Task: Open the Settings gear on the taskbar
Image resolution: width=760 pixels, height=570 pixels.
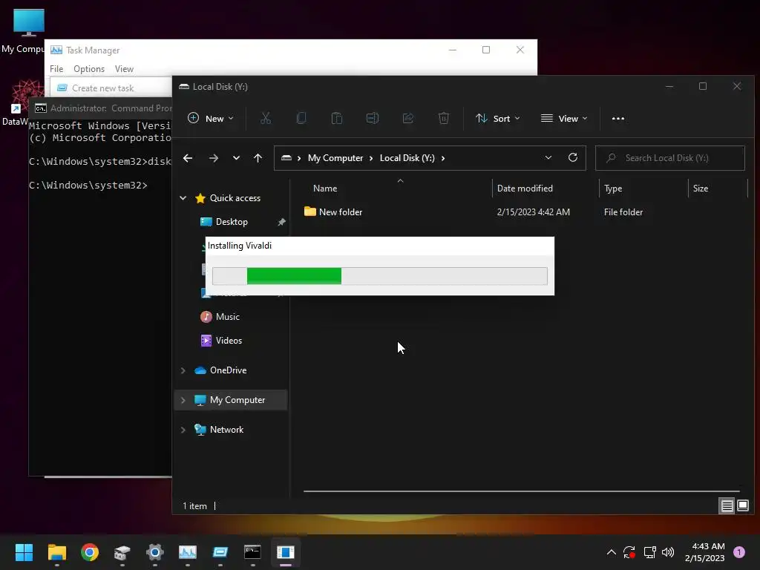Action: click(155, 552)
